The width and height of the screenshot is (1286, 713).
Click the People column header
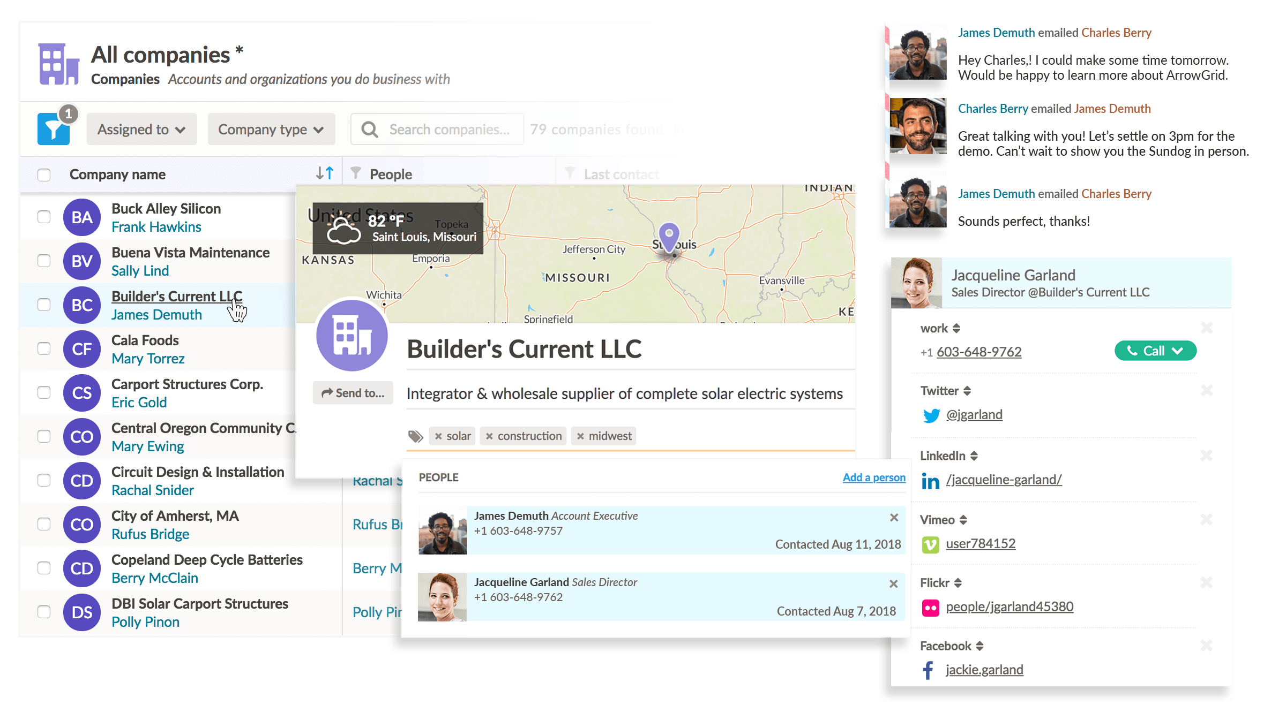pos(391,174)
